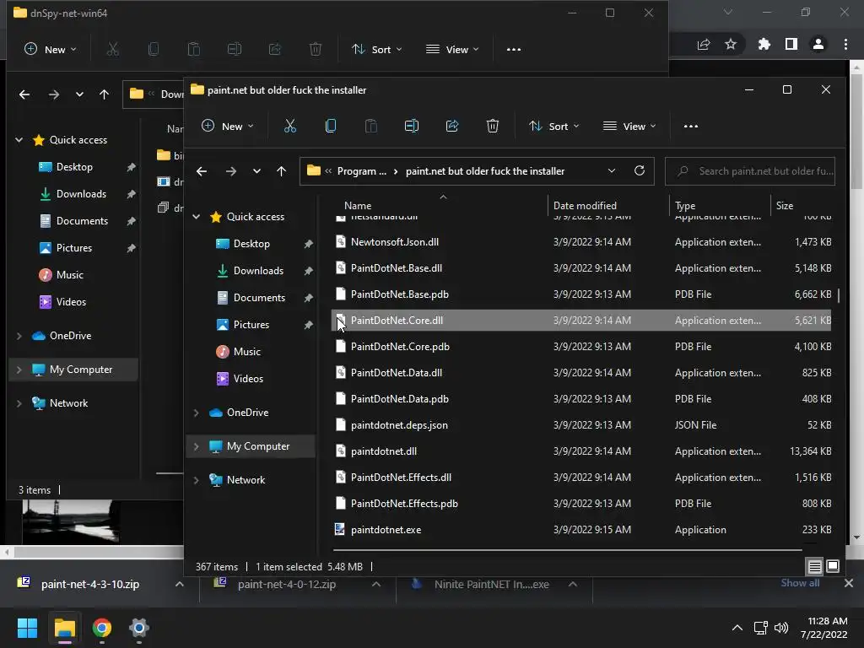Open File Explorer from taskbar
The image size is (864, 648).
tap(64, 628)
